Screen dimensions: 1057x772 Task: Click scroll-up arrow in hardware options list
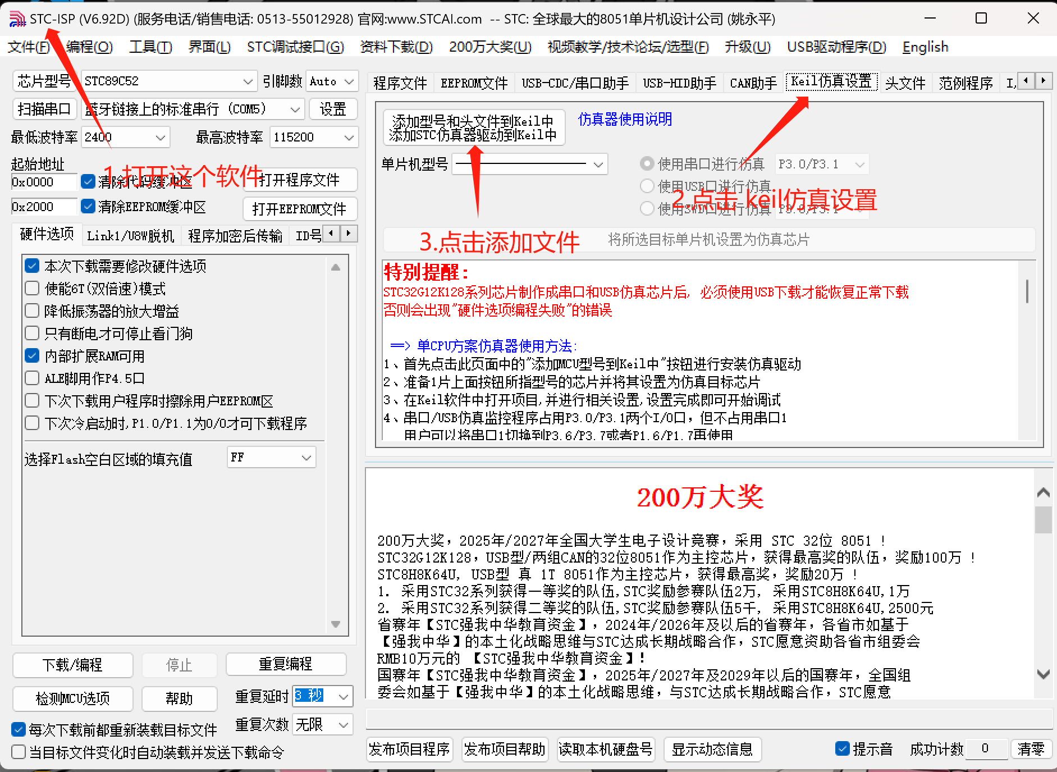pyautogui.click(x=336, y=267)
